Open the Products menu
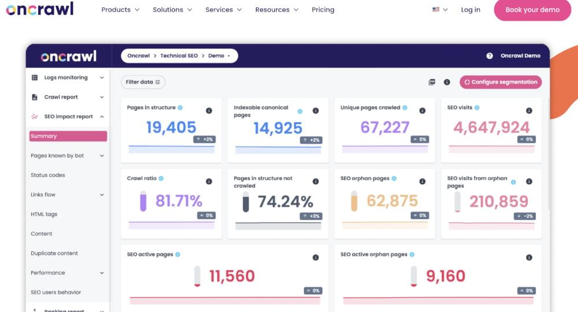Viewport: 578px width, 312px height. pyautogui.click(x=120, y=10)
